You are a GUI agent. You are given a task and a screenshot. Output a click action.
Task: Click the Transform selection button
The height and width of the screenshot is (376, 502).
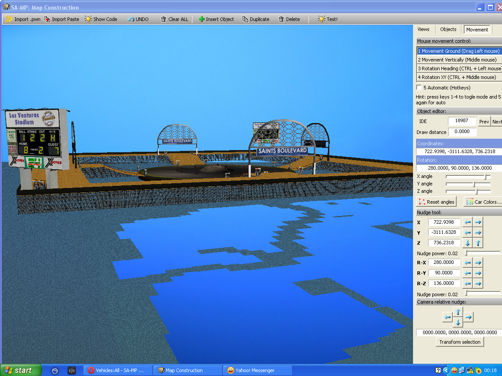click(x=460, y=342)
